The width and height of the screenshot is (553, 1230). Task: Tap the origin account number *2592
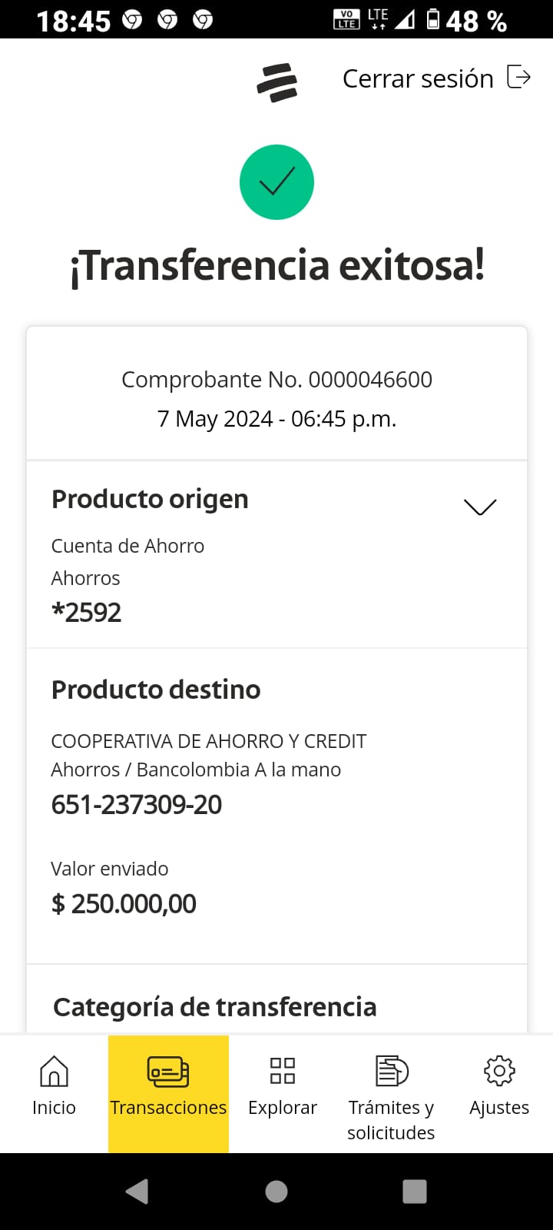coord(87,613)
